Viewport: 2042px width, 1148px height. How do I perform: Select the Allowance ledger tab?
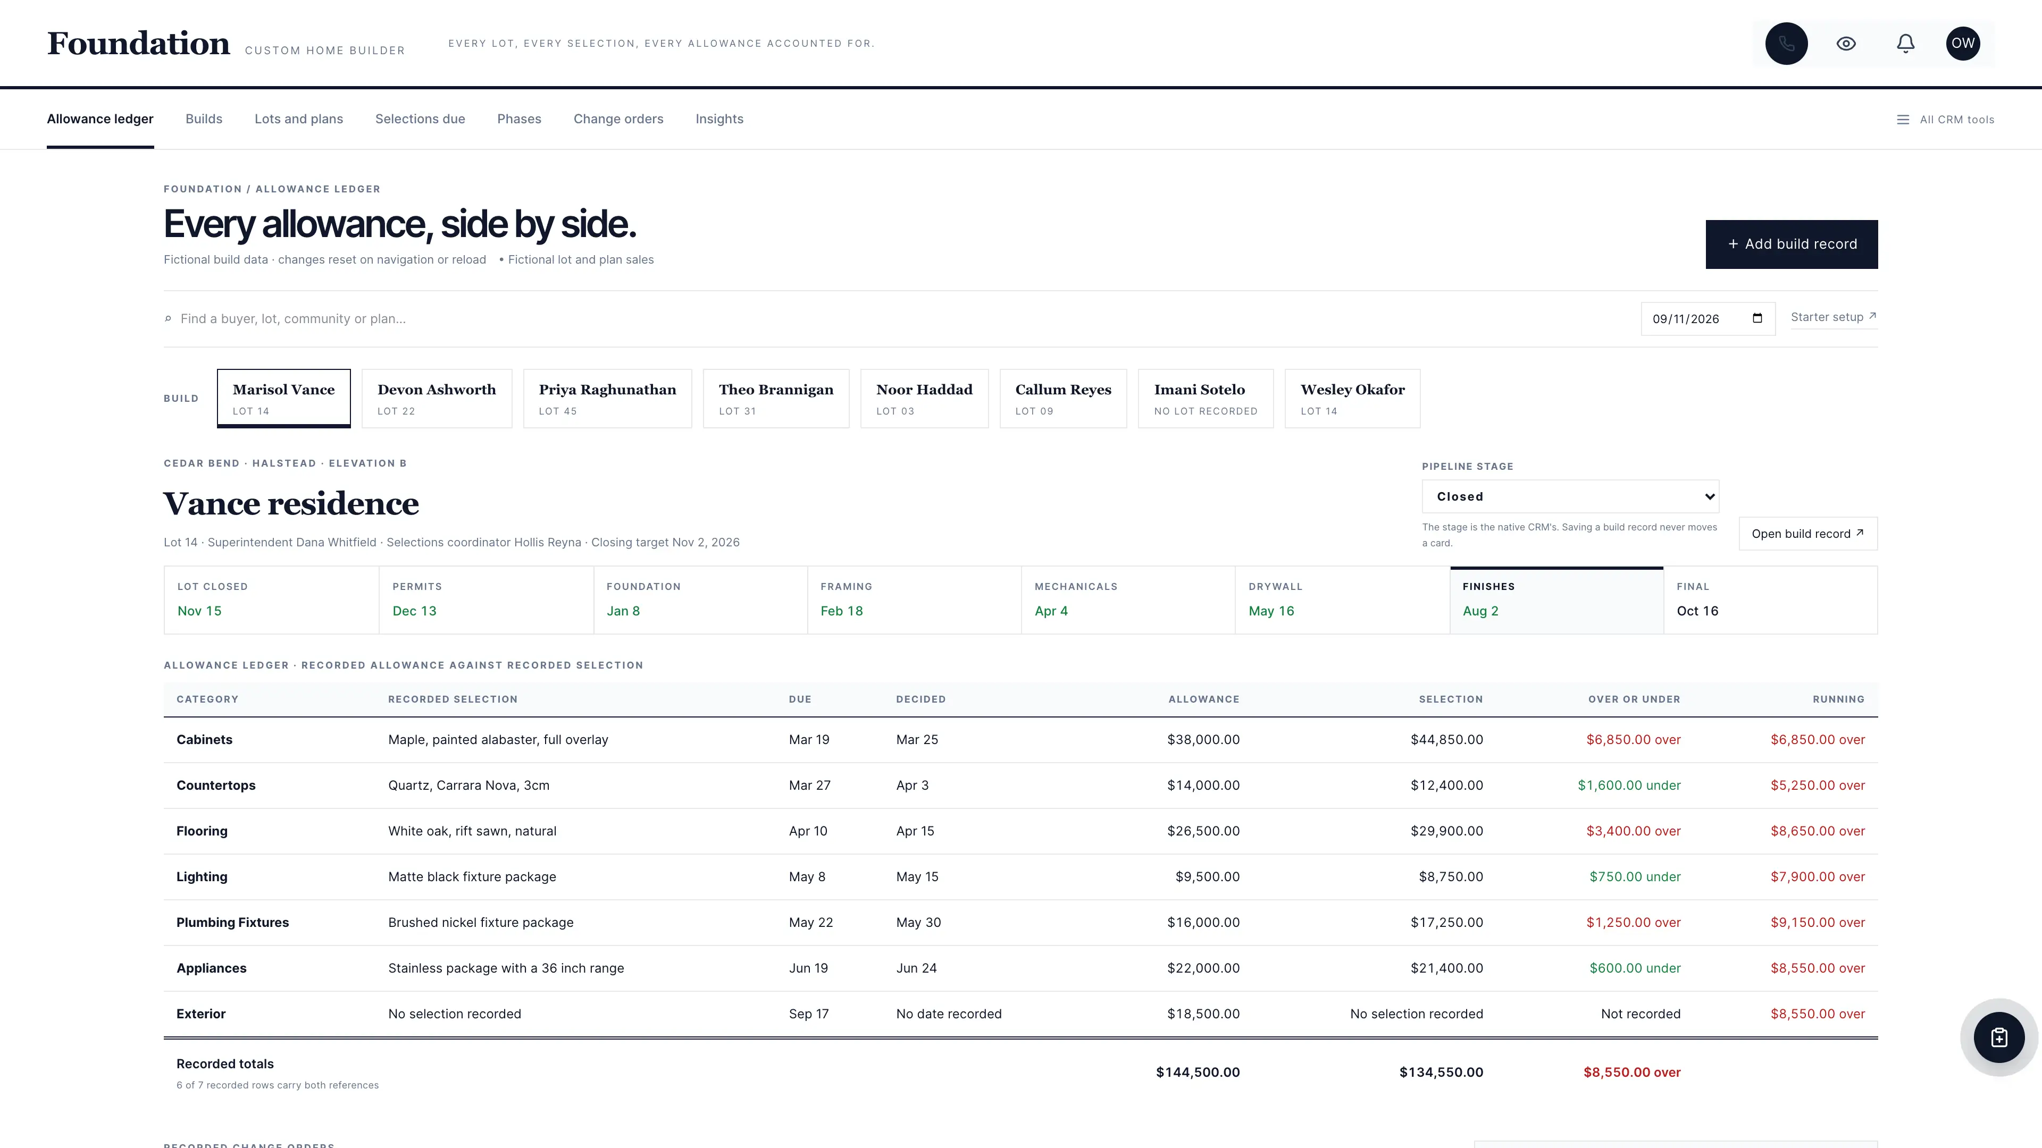click(x=100, y=119)
